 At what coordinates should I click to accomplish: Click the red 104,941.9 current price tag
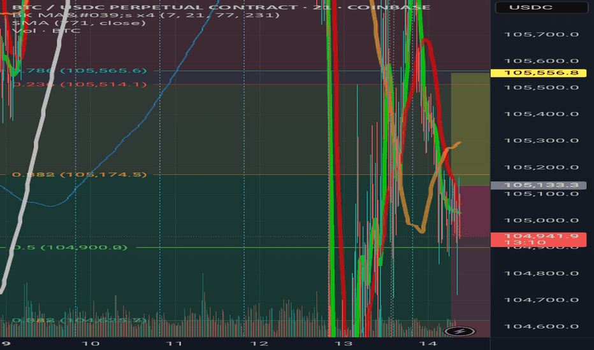point(539,239)
